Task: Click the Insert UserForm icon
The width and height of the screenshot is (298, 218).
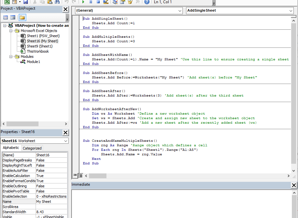Action: coord(15,2)
